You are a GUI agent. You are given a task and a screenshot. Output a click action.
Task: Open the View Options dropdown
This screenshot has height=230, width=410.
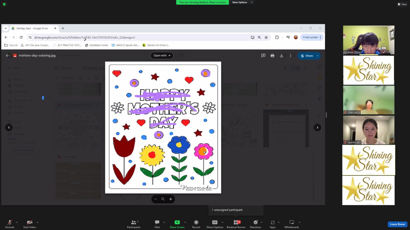[x=242, y=2]
